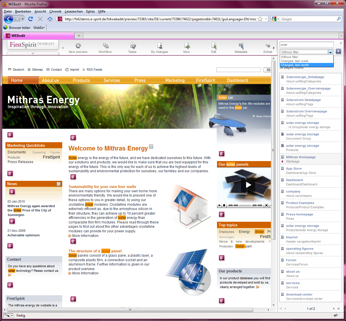Open My changes toolbar icon
The width and height of the screenshot is (346, 321).
tap(159, 48)
